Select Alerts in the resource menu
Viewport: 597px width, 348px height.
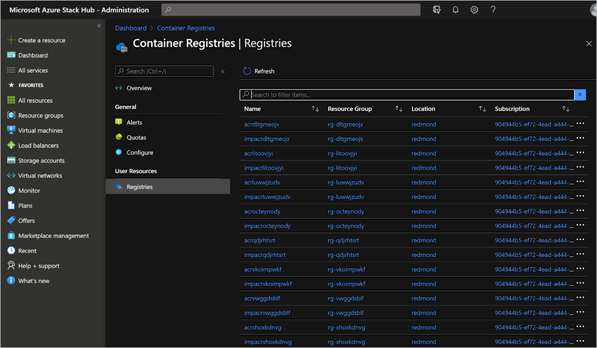tap(134, 122)
